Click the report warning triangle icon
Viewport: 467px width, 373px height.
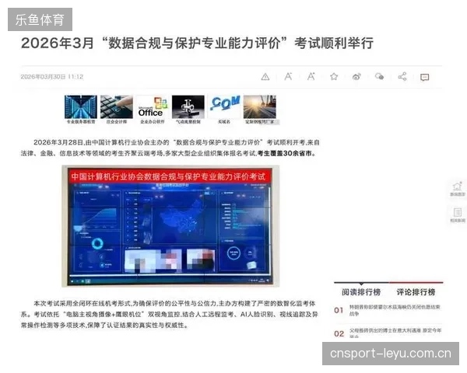[265, 77]
